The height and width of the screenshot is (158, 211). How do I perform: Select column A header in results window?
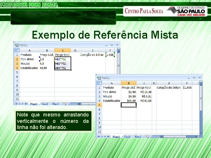112,83
